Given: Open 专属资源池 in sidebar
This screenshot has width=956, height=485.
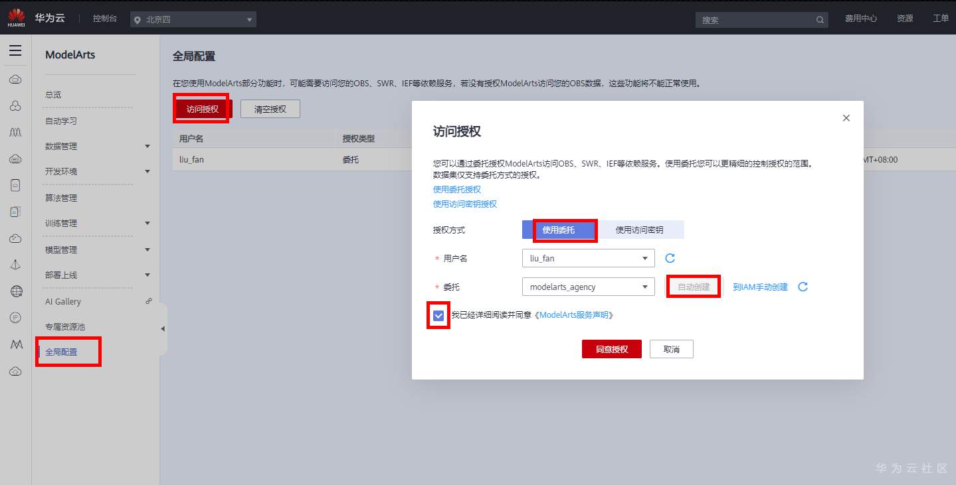Looking at the screenshot, I should pos(65,326).
